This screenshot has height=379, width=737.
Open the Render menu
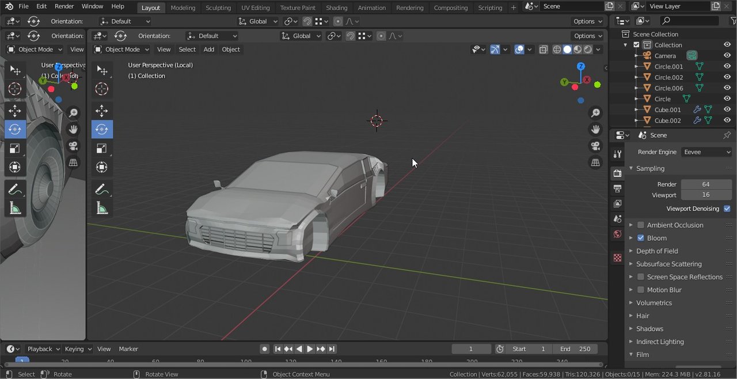point(64,6)
